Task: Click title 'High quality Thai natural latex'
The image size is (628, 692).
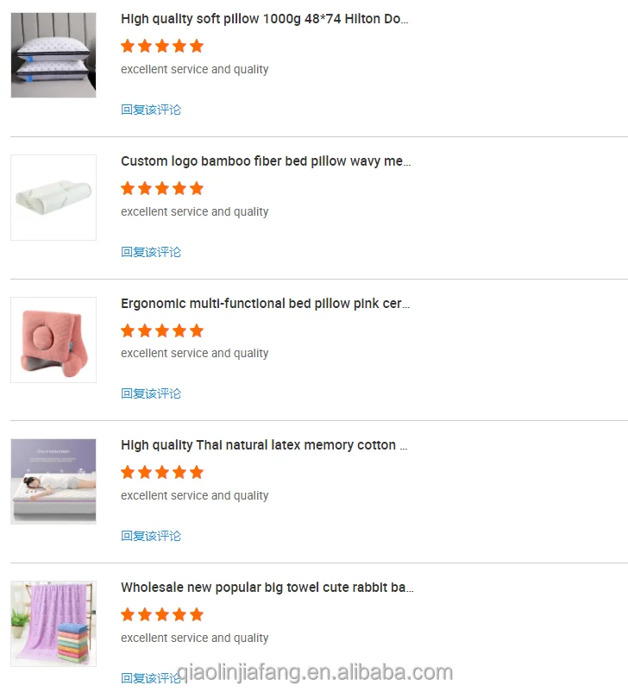Action: point(264,445)
